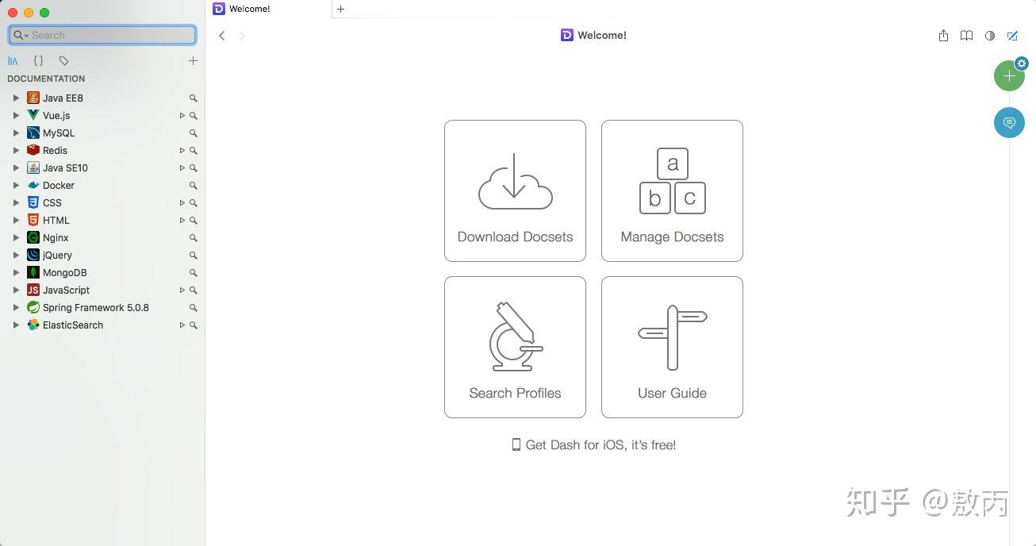Click search icon beside Redis
The width and height of the screenshot is (1036, 546).
(x=193, y=151)
